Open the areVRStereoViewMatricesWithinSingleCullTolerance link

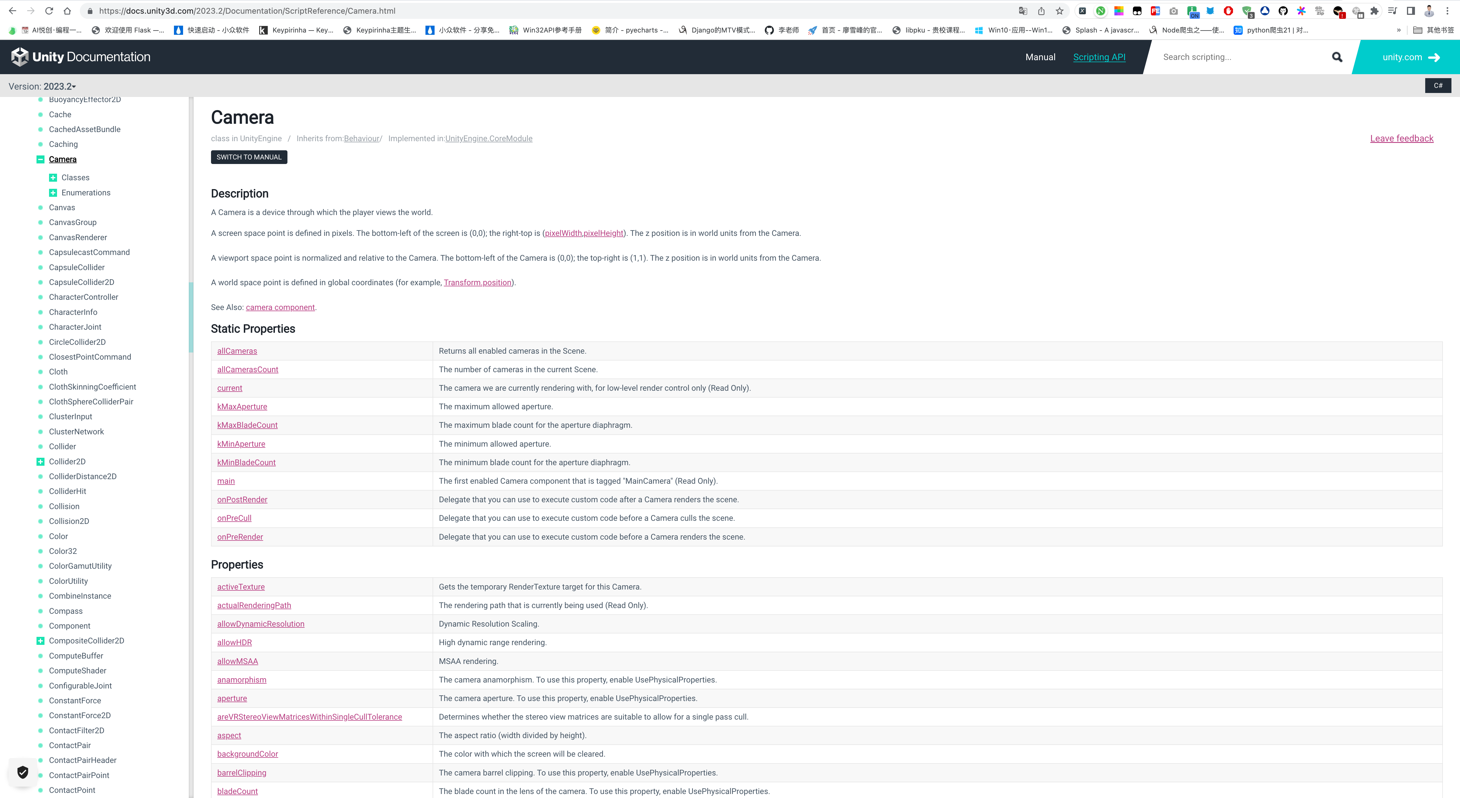tap(309, 717)
